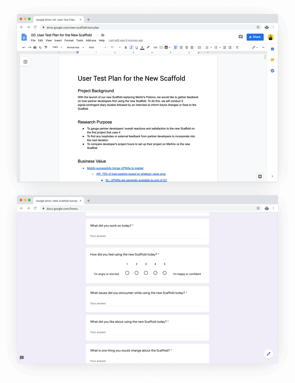Move document using folder icon
Viewport: 295px width, 383px height.
click(x=103, y=35)
